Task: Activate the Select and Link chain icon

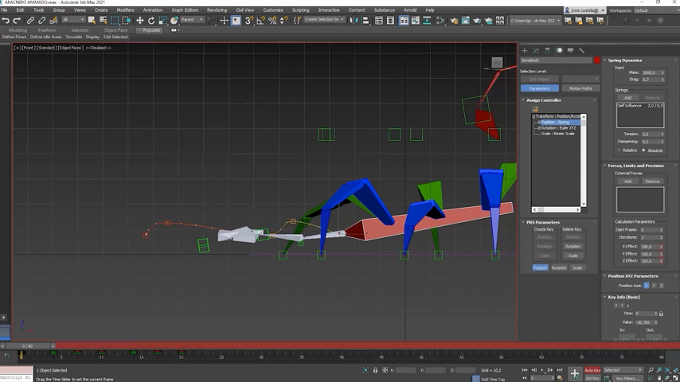Action: tap(30, 21)
